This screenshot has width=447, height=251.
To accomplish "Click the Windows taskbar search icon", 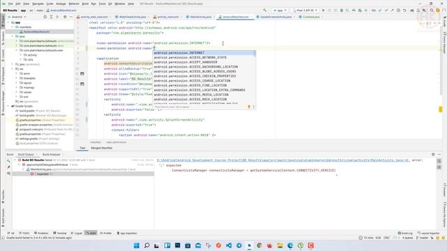I will point(147,245).
